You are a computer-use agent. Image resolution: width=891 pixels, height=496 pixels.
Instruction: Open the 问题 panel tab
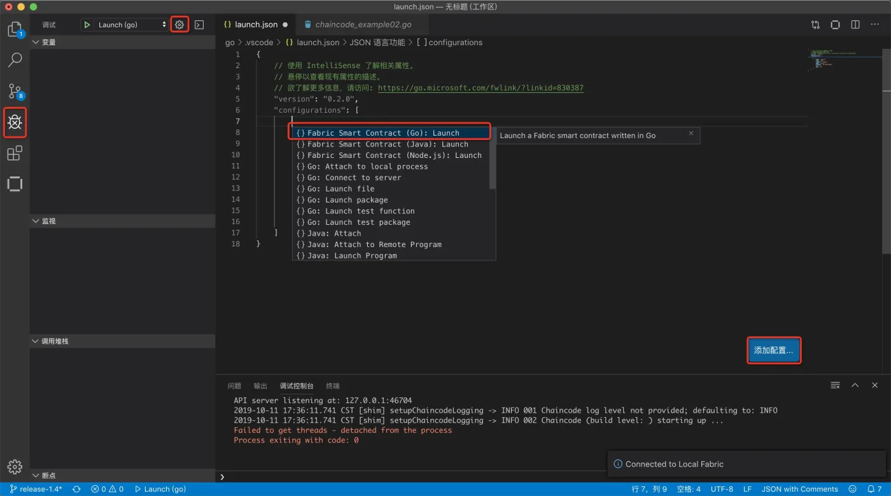234,386
